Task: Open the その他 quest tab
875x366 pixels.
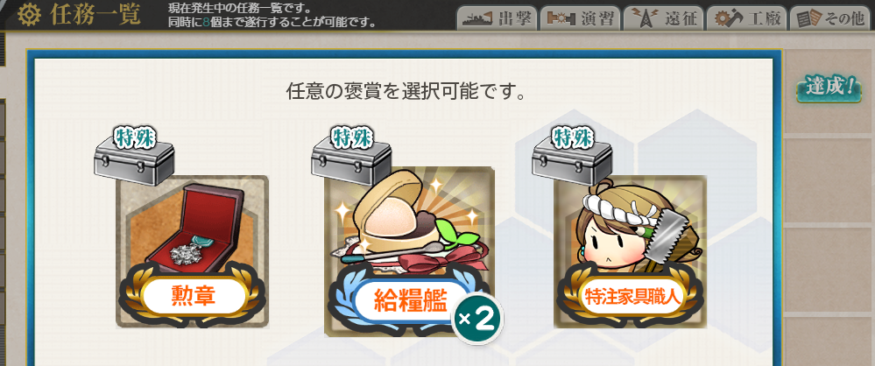Action: [x=830, y=18]
